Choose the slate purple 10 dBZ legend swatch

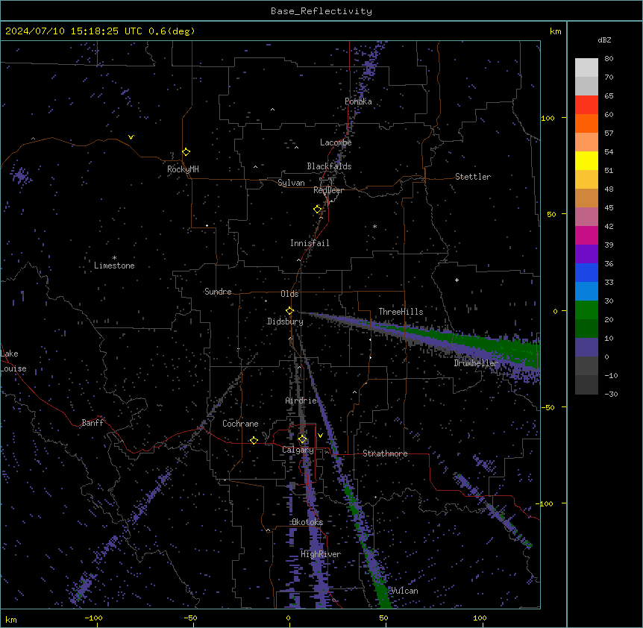[x=586, y=348]
